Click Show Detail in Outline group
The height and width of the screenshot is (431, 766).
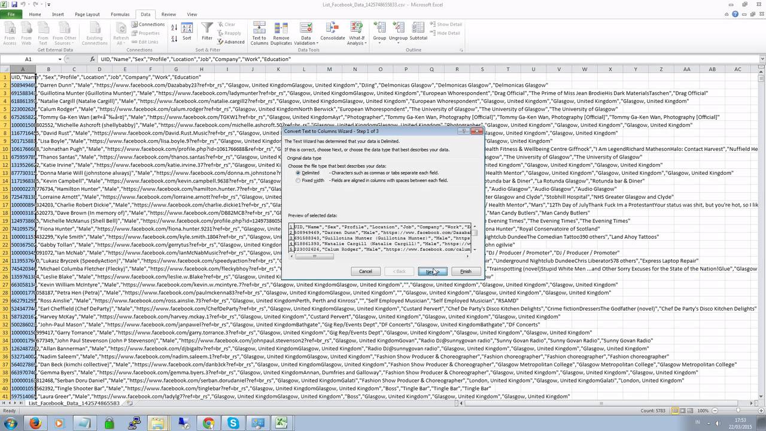pos(446,25)
